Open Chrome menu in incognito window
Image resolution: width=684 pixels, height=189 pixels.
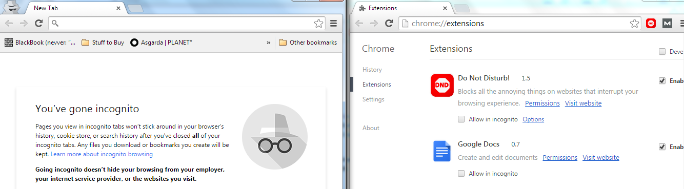click(x=333, y=24)
